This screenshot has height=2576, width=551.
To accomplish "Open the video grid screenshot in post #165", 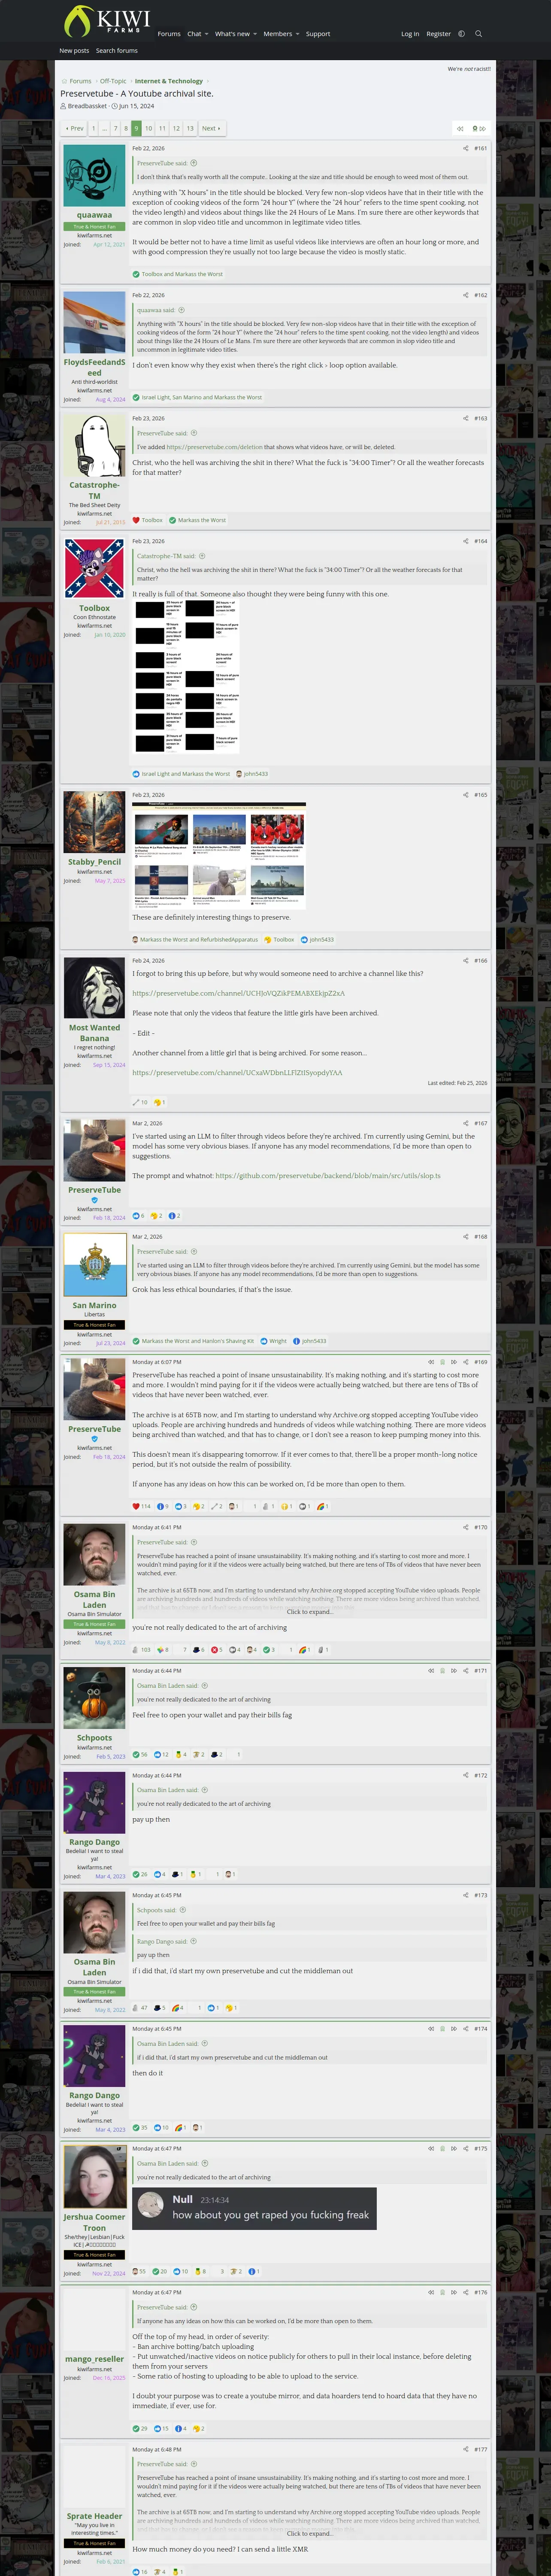I will point(219,855).
